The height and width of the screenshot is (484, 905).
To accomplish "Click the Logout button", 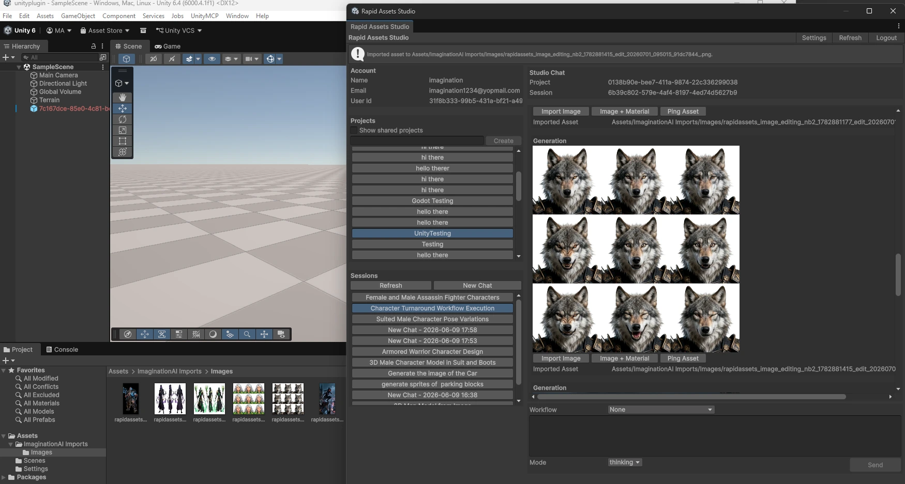I will point(886,38).
